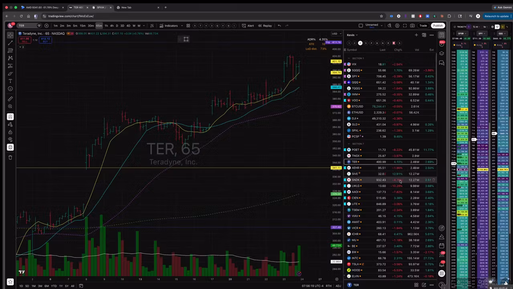
Task: Switch to the New Tab browser tab
Action: tap(137, 7)
